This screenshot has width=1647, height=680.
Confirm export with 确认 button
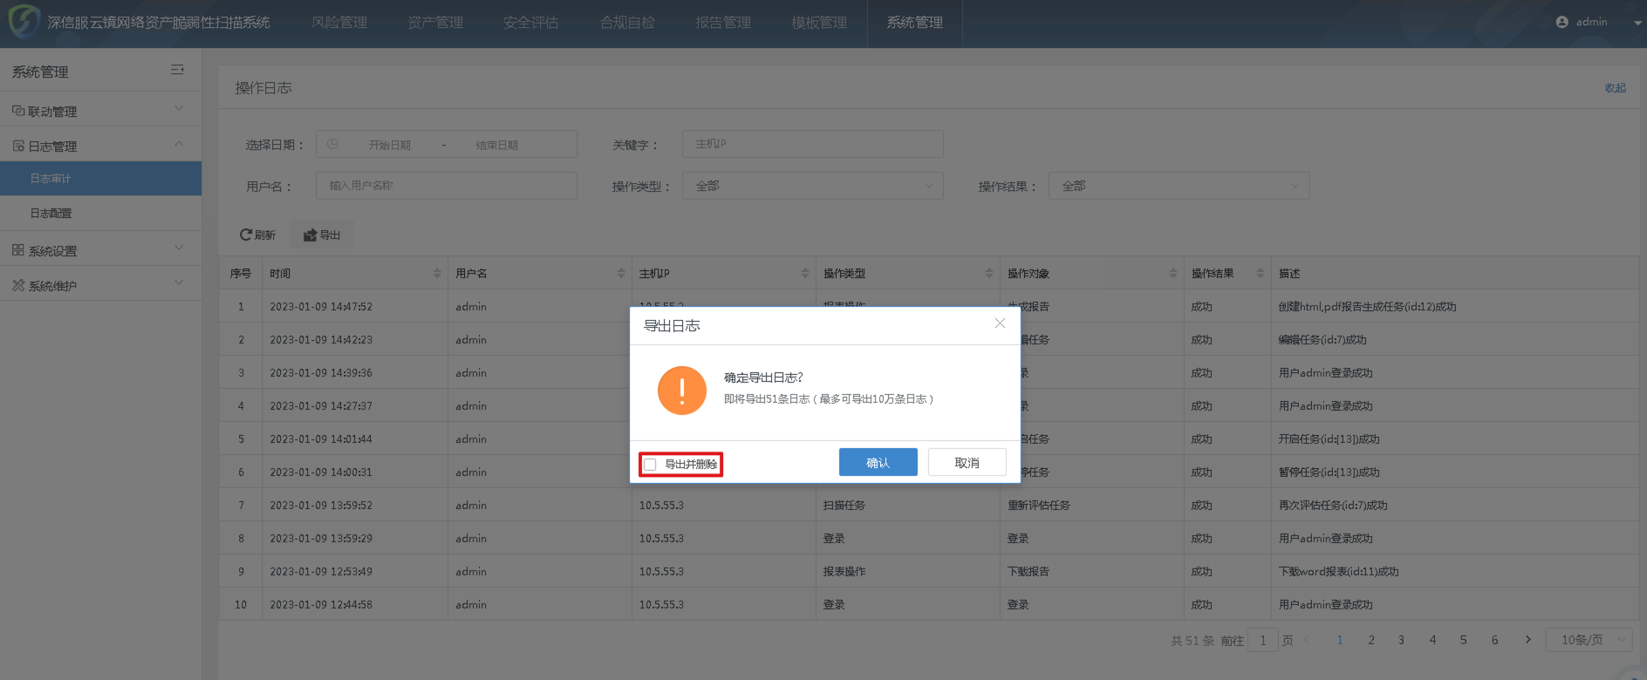(x=878, y=462)
